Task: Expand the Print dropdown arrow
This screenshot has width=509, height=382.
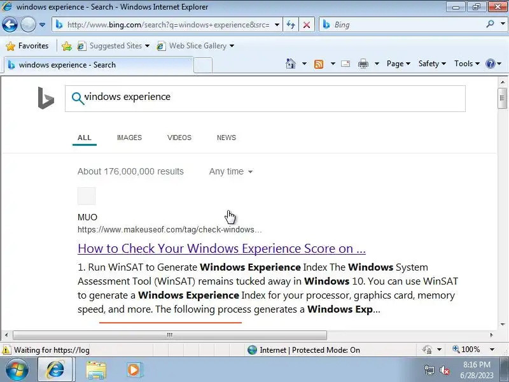Action: point(377,64)
